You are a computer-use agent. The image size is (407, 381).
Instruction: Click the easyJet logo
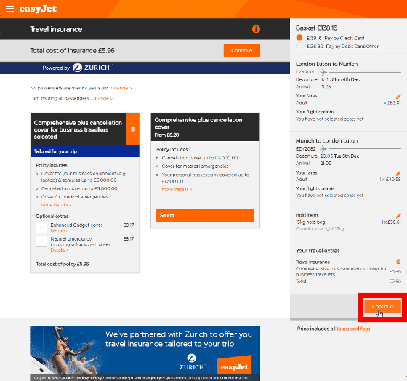click(38, 9)
